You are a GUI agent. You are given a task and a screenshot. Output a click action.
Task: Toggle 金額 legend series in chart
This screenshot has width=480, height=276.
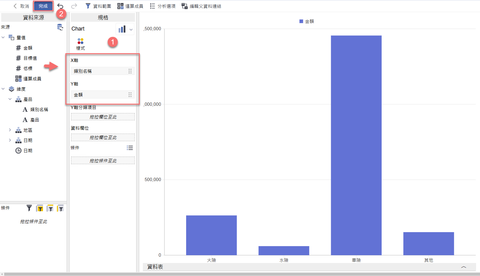[307, 21]
